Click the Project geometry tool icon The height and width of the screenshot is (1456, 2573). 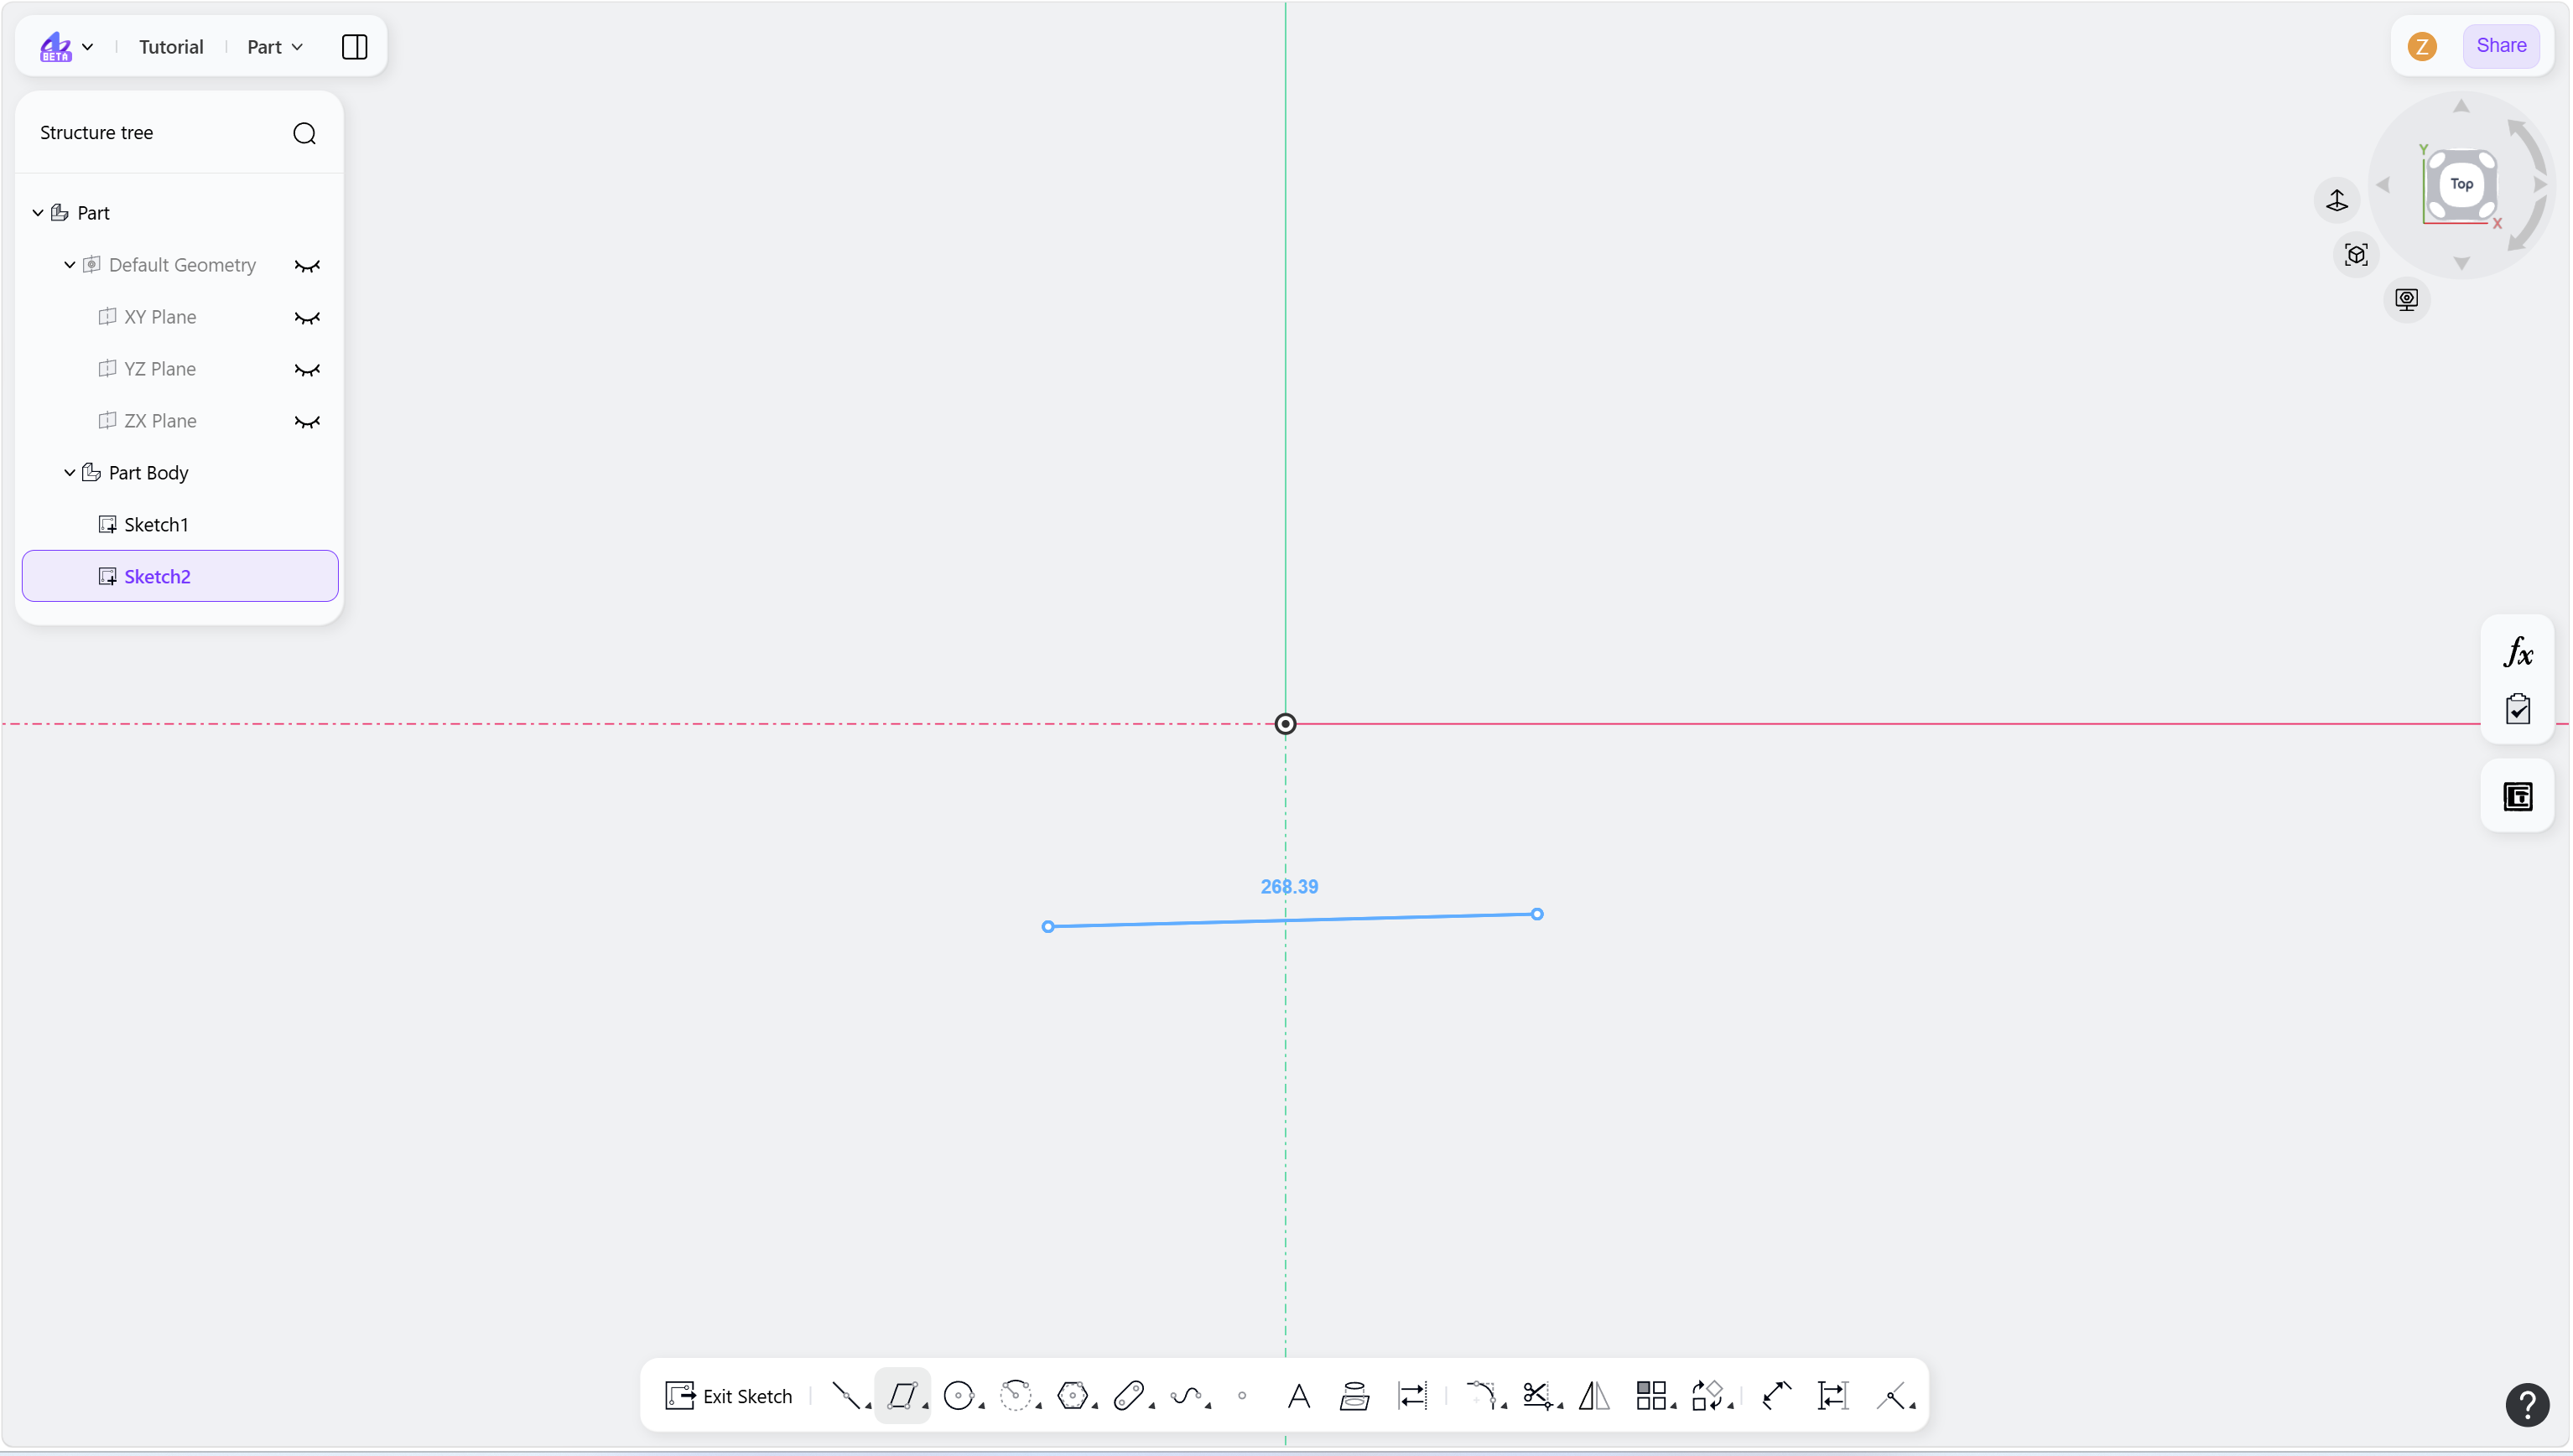click(x=1354, y=1395)
